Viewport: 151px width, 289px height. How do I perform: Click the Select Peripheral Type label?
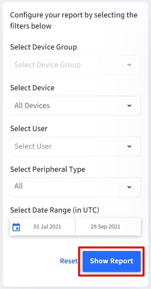point(48,169)
